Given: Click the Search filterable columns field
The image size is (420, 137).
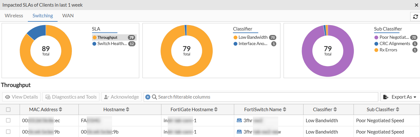Looking at the screenshot, I should pos(266,97).
